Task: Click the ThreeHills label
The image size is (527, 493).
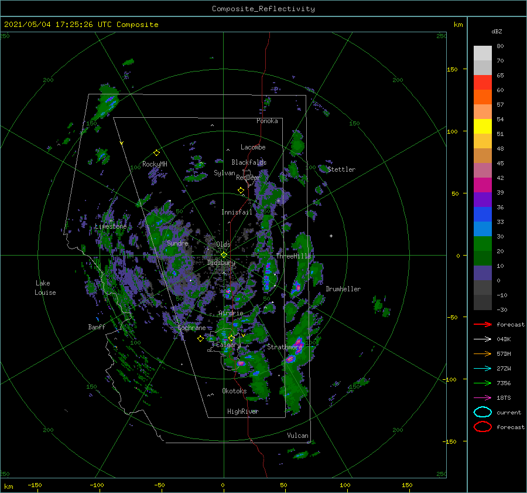Action: pyautogui.click(x=293, y=256)
